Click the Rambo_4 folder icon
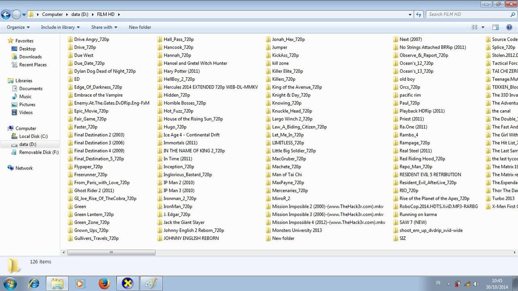 [396, 135]
